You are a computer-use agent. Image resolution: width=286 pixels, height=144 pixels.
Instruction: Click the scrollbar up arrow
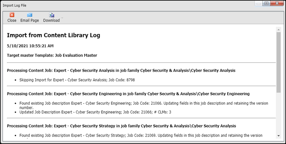[278, 29]
